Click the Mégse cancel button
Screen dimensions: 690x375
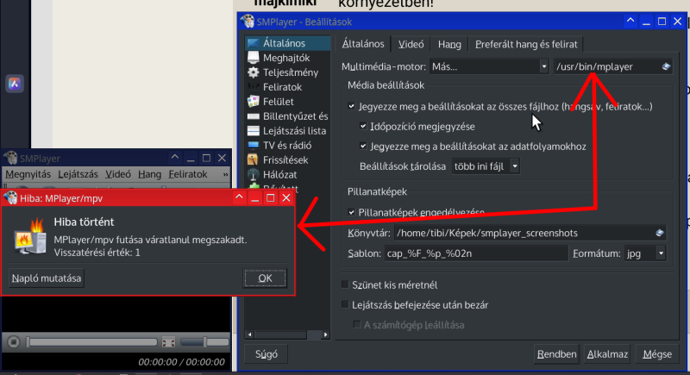tap(657, 354)
